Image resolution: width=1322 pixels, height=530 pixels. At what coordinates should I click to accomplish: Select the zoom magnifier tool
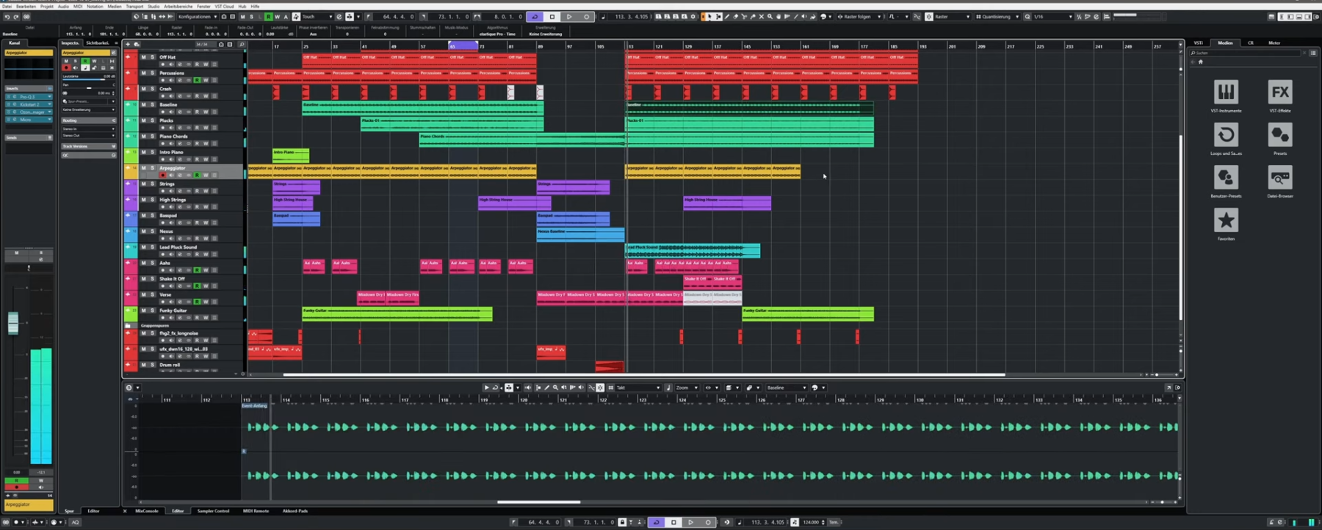point(770,16)
